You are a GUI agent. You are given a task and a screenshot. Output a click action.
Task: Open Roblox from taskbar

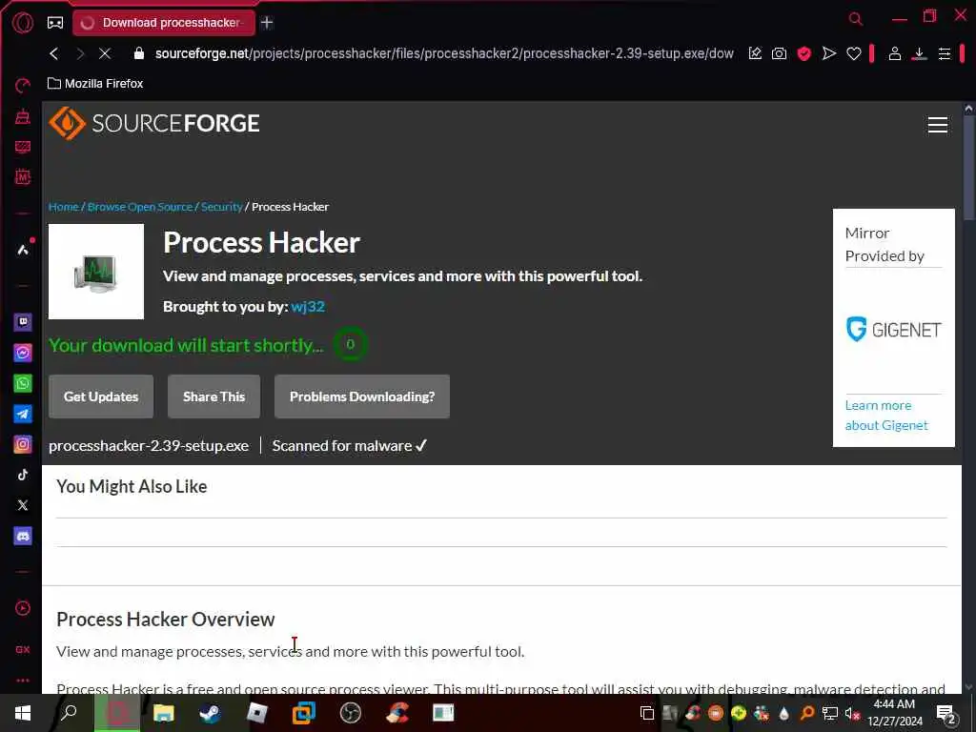coord(257,713)
